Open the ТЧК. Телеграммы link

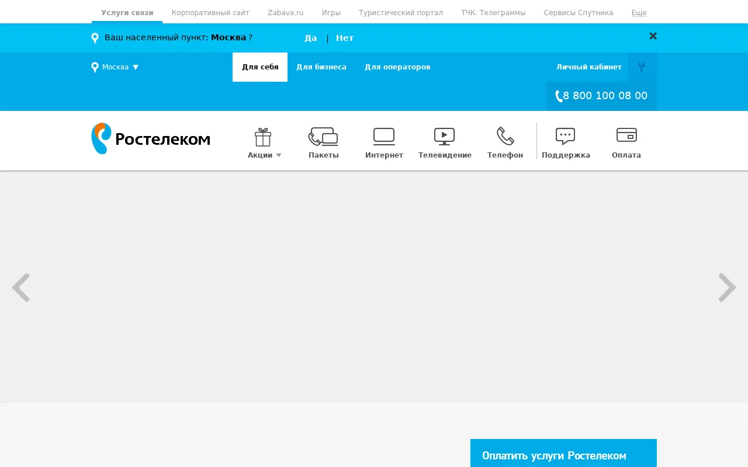click(x=493, y=13)
